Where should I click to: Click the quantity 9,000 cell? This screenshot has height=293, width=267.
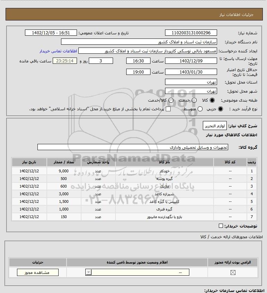coord(64,171)
